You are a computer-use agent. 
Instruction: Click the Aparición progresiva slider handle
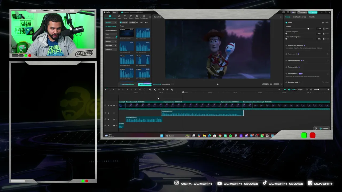click(286, 34)
